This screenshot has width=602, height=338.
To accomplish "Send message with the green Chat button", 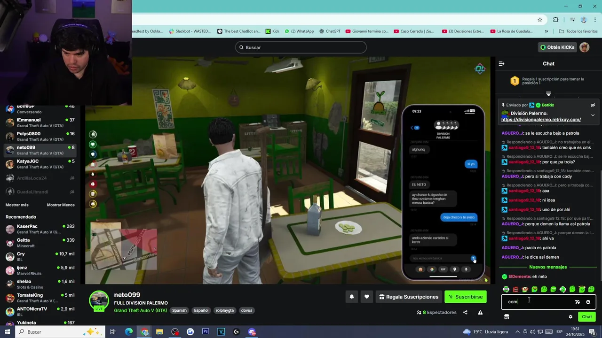I will point(586,317).
